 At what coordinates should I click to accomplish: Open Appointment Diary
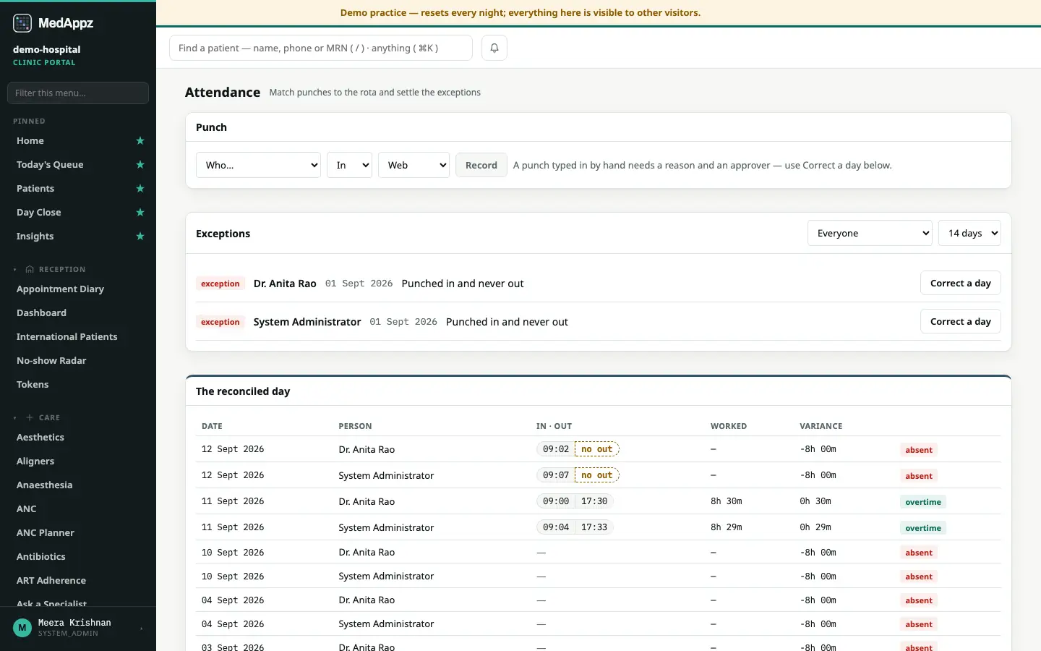click(61, 289)
